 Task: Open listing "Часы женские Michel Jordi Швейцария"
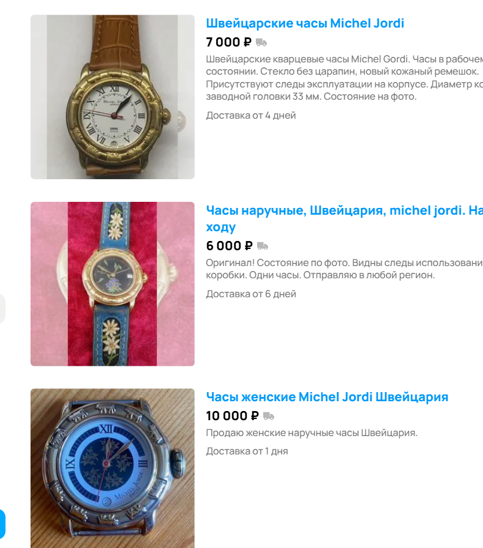click(x=327, y=397)
